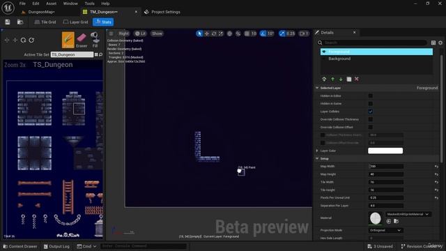Image resolution: width=446 pixels, height=251 pixels.
Task: Open the Material asset dropdown
Action: pos(408,214)
